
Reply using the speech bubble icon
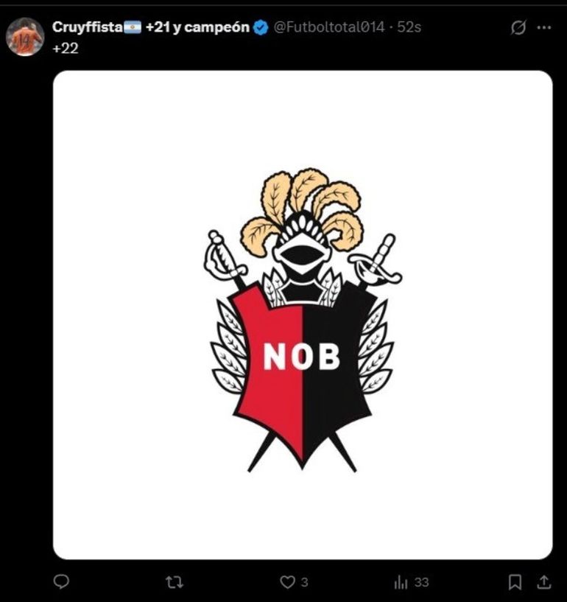coord(61,582)
